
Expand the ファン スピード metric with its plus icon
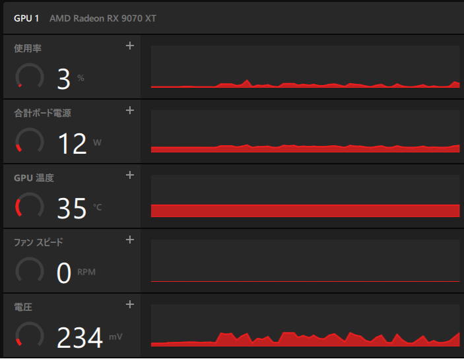coord(130,240)
